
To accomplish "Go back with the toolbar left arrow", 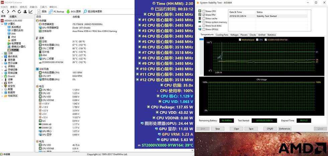I will [3, 11].
